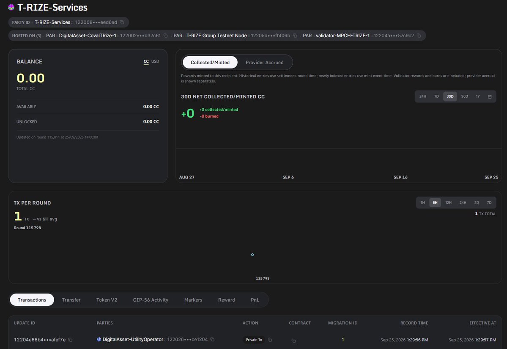Click the T-RIZE-Services name in Party ID

(x=52, y=22)
